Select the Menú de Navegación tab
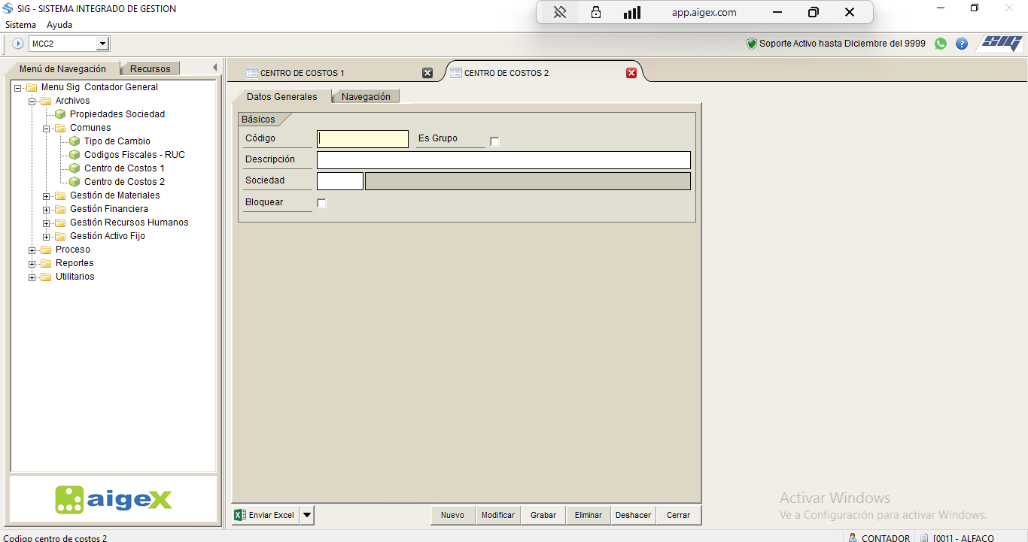1028x542 pixels. point(62,68)
